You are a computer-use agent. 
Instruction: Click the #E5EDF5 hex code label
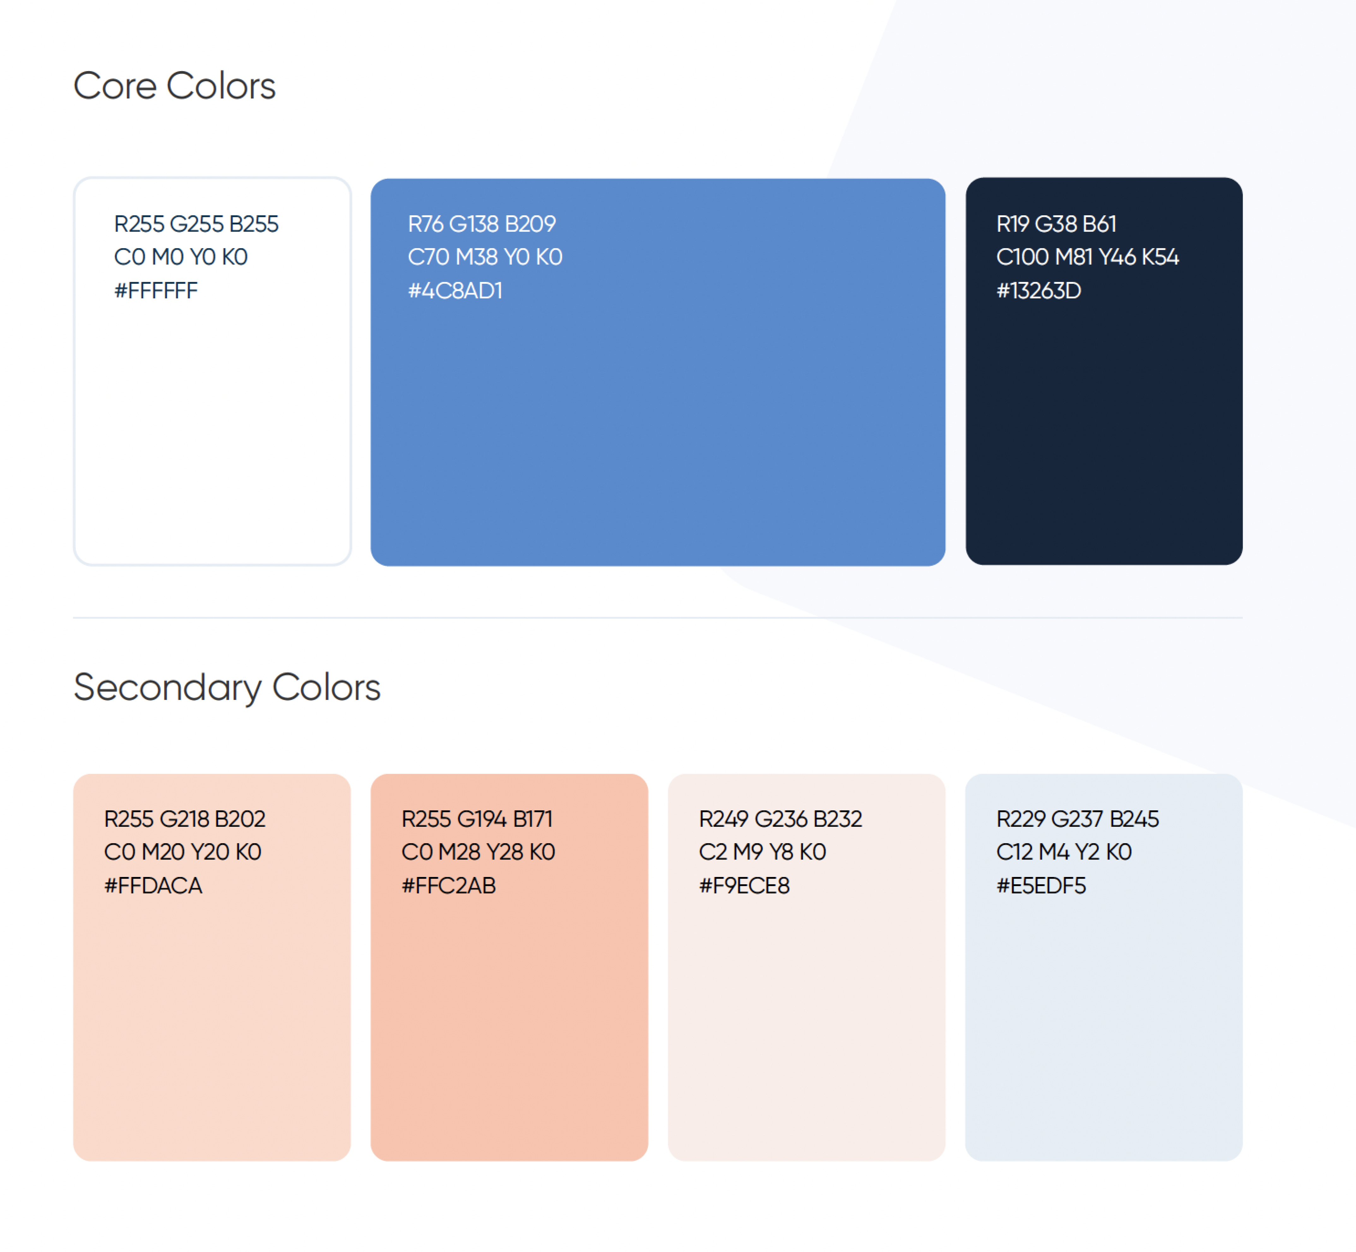pos(1041,885)
